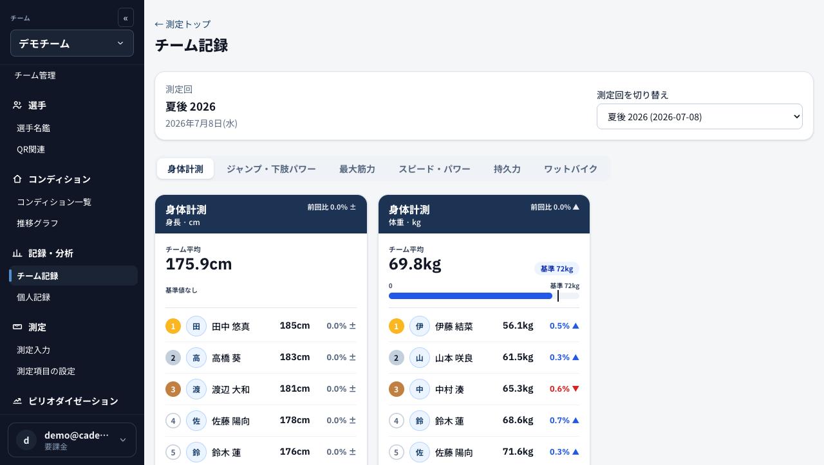
Task: Open 測定入力 page
Action: click(x=33, y=350)
